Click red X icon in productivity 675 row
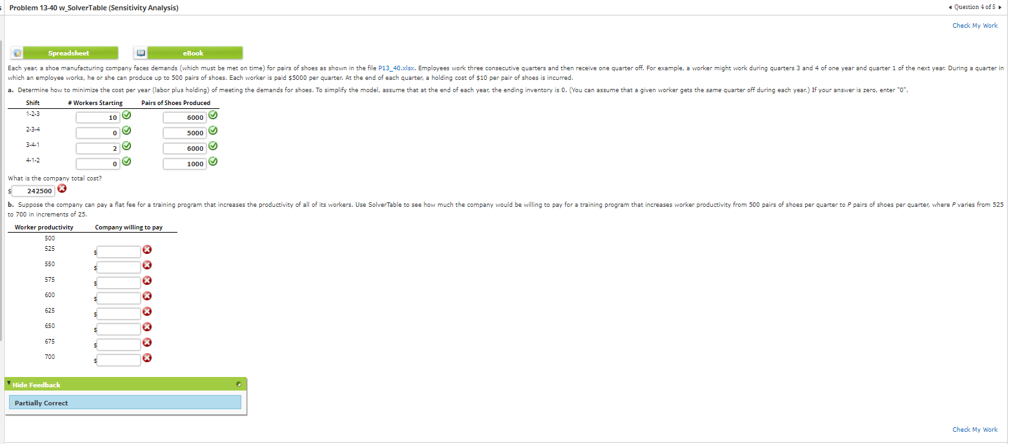This screenshot has width=1009, height=444. (146, 342)
